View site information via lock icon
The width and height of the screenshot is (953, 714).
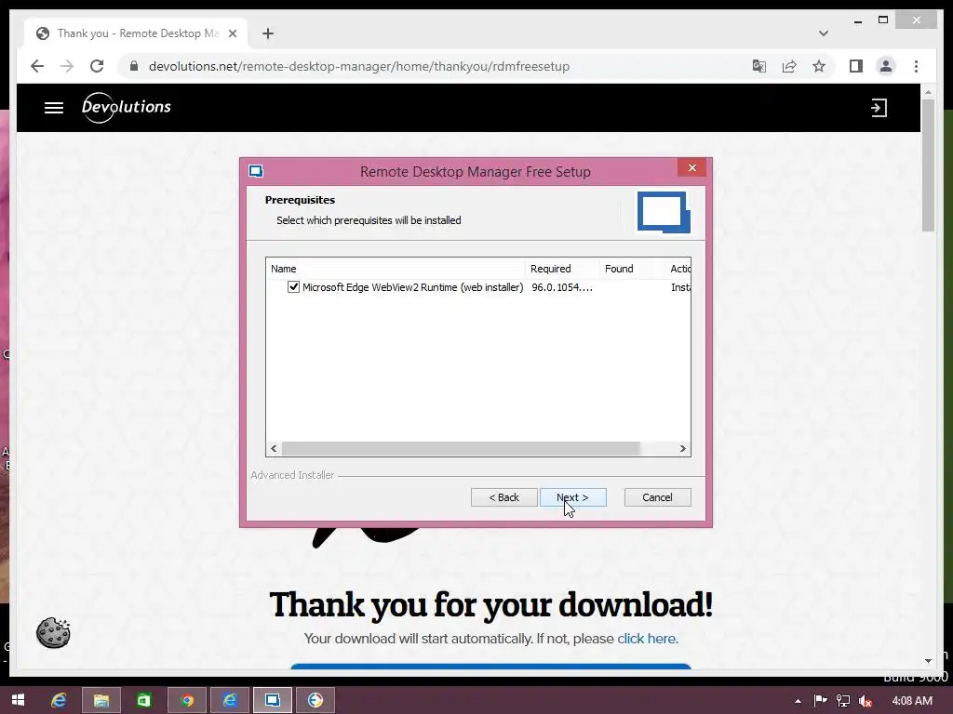tap(134, 66)
